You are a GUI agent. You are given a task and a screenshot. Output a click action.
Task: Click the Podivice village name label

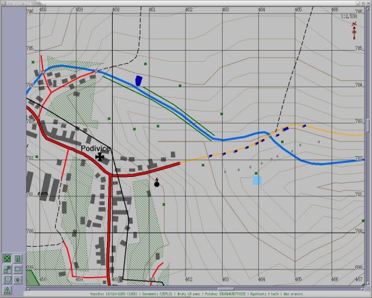pyautogui.click(x=95, y=148)
